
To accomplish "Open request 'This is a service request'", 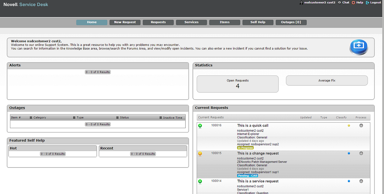I will pyautogui.click(x=258, y=181).
